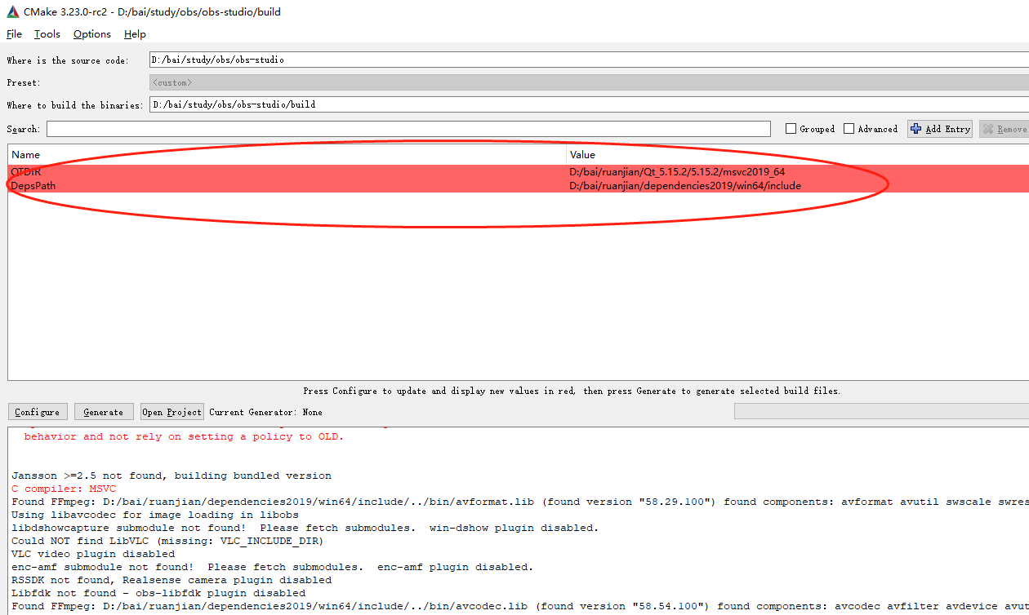This screenshot has height=615, width=1029.
Task: Click the red 'behavior and not rely' warning line
Action: click(x=184, y=436)
